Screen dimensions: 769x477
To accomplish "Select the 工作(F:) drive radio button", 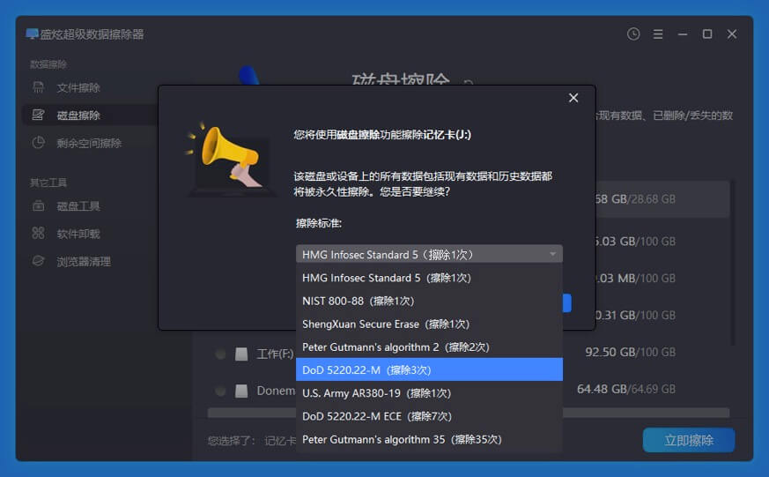I will point(220,354).
